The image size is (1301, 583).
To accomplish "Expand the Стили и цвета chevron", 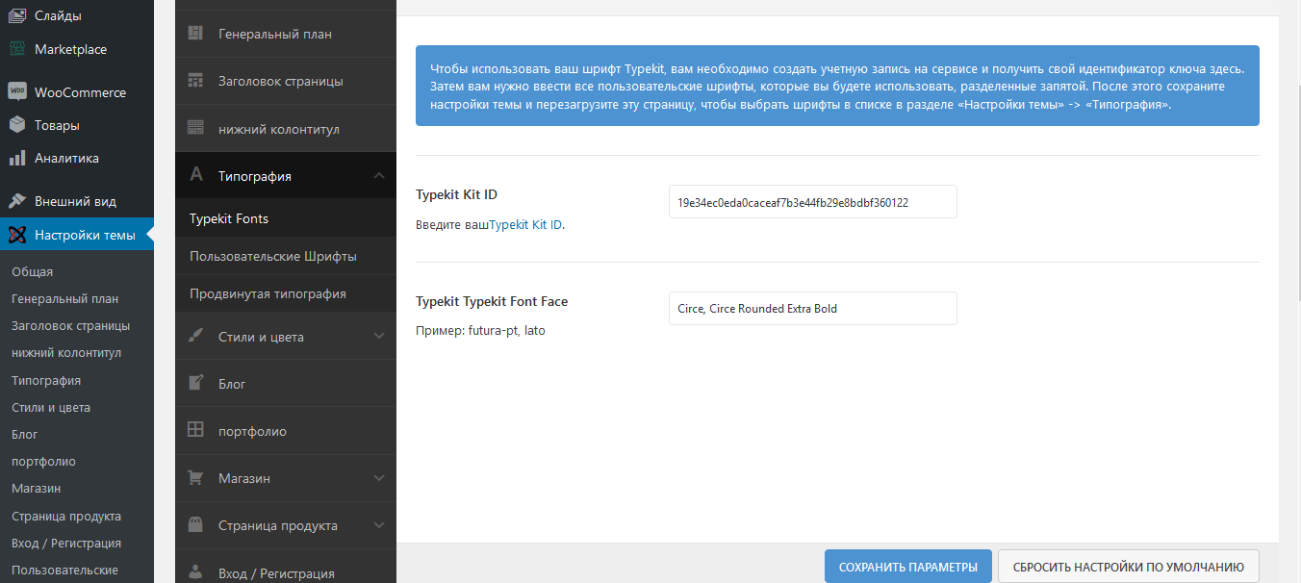I will 379,336.
